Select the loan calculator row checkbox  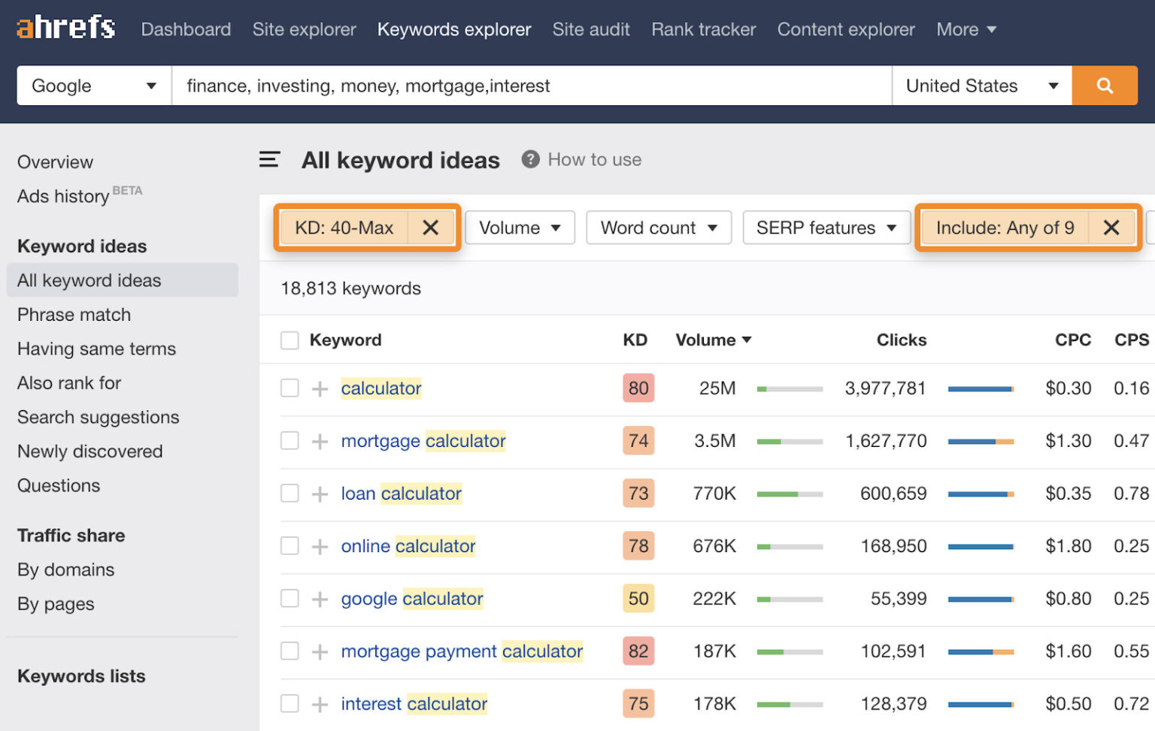tap(290, 494)
